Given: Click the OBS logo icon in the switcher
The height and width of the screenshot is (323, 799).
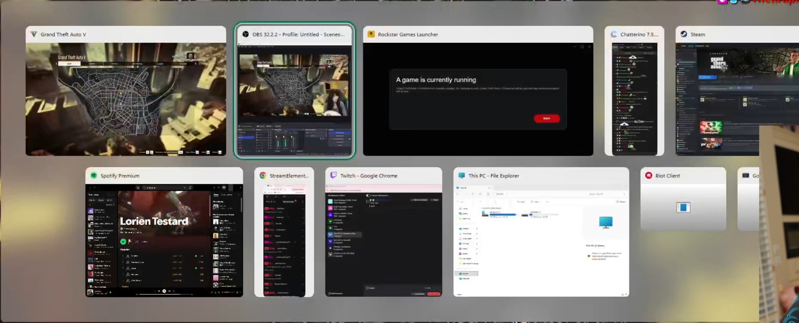Looking at the screenshot, I should [x=246, y=34].
